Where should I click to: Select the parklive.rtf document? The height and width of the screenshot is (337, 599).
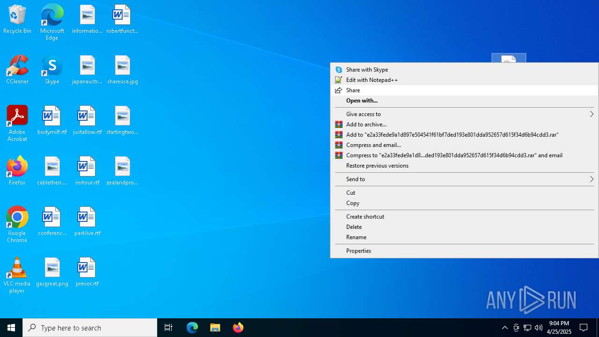coord(87,222)
